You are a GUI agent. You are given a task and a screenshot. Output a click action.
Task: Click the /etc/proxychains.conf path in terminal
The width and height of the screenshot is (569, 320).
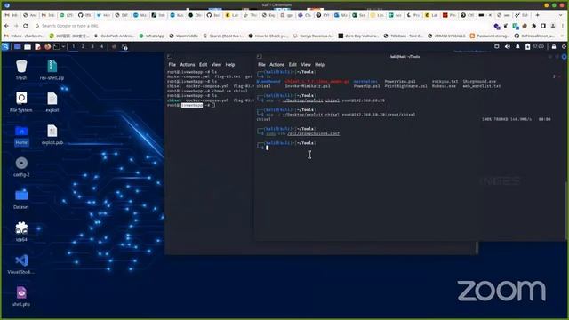click(x=314, y=133)
